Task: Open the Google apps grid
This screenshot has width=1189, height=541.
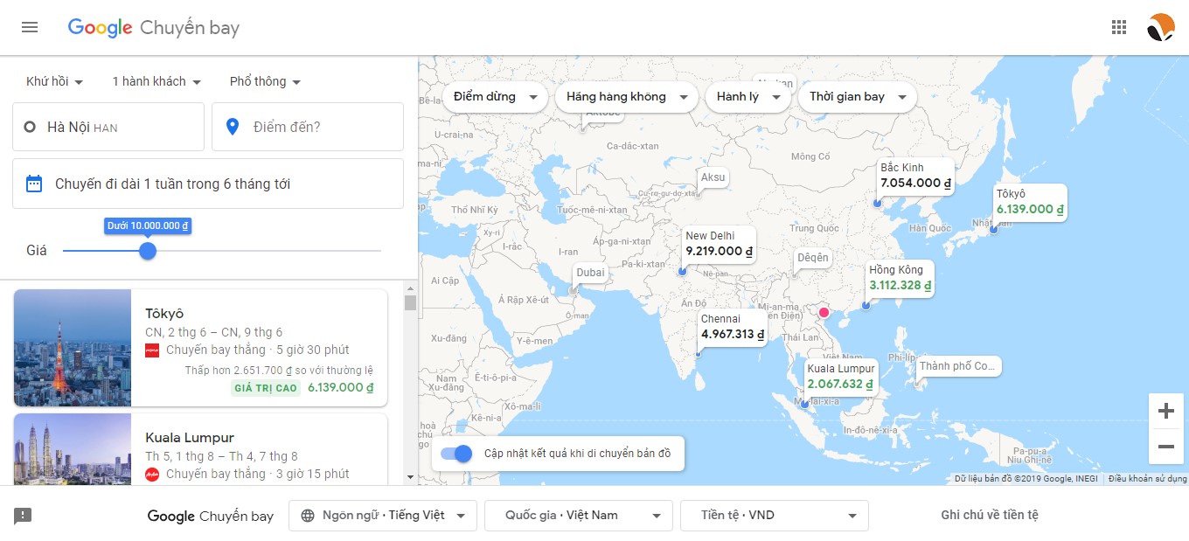Action: click(x=1119, y=27)
